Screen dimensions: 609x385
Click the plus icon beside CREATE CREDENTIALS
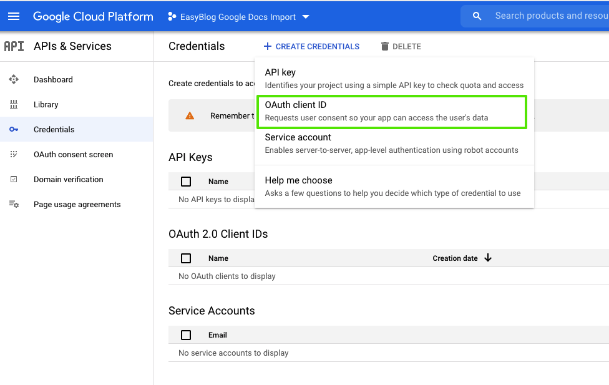tap(267, 46)
